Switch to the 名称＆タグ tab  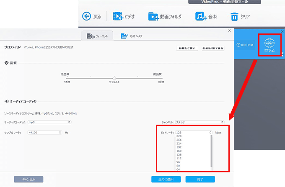coord(132,36)
